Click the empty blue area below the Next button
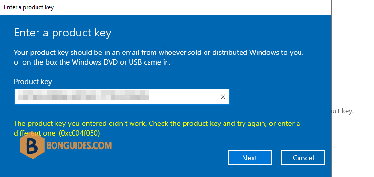Viewport: 374px width, 177px height. tap(250, 172)
